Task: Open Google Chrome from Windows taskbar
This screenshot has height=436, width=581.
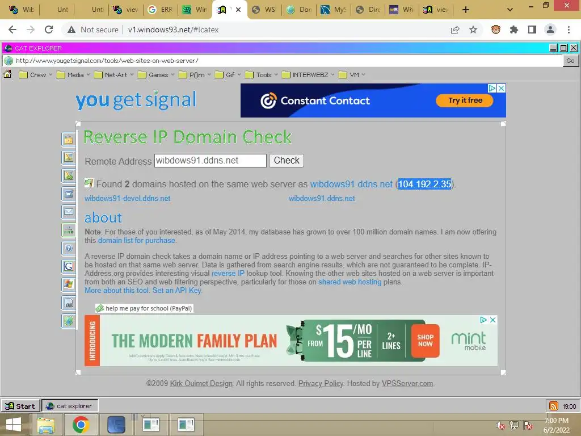Action: [x=81, y=425]
